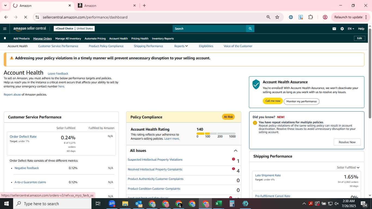This screenshot has height=209, width=372.
Task: Open the Help link
Action: (x=361, y=29)
